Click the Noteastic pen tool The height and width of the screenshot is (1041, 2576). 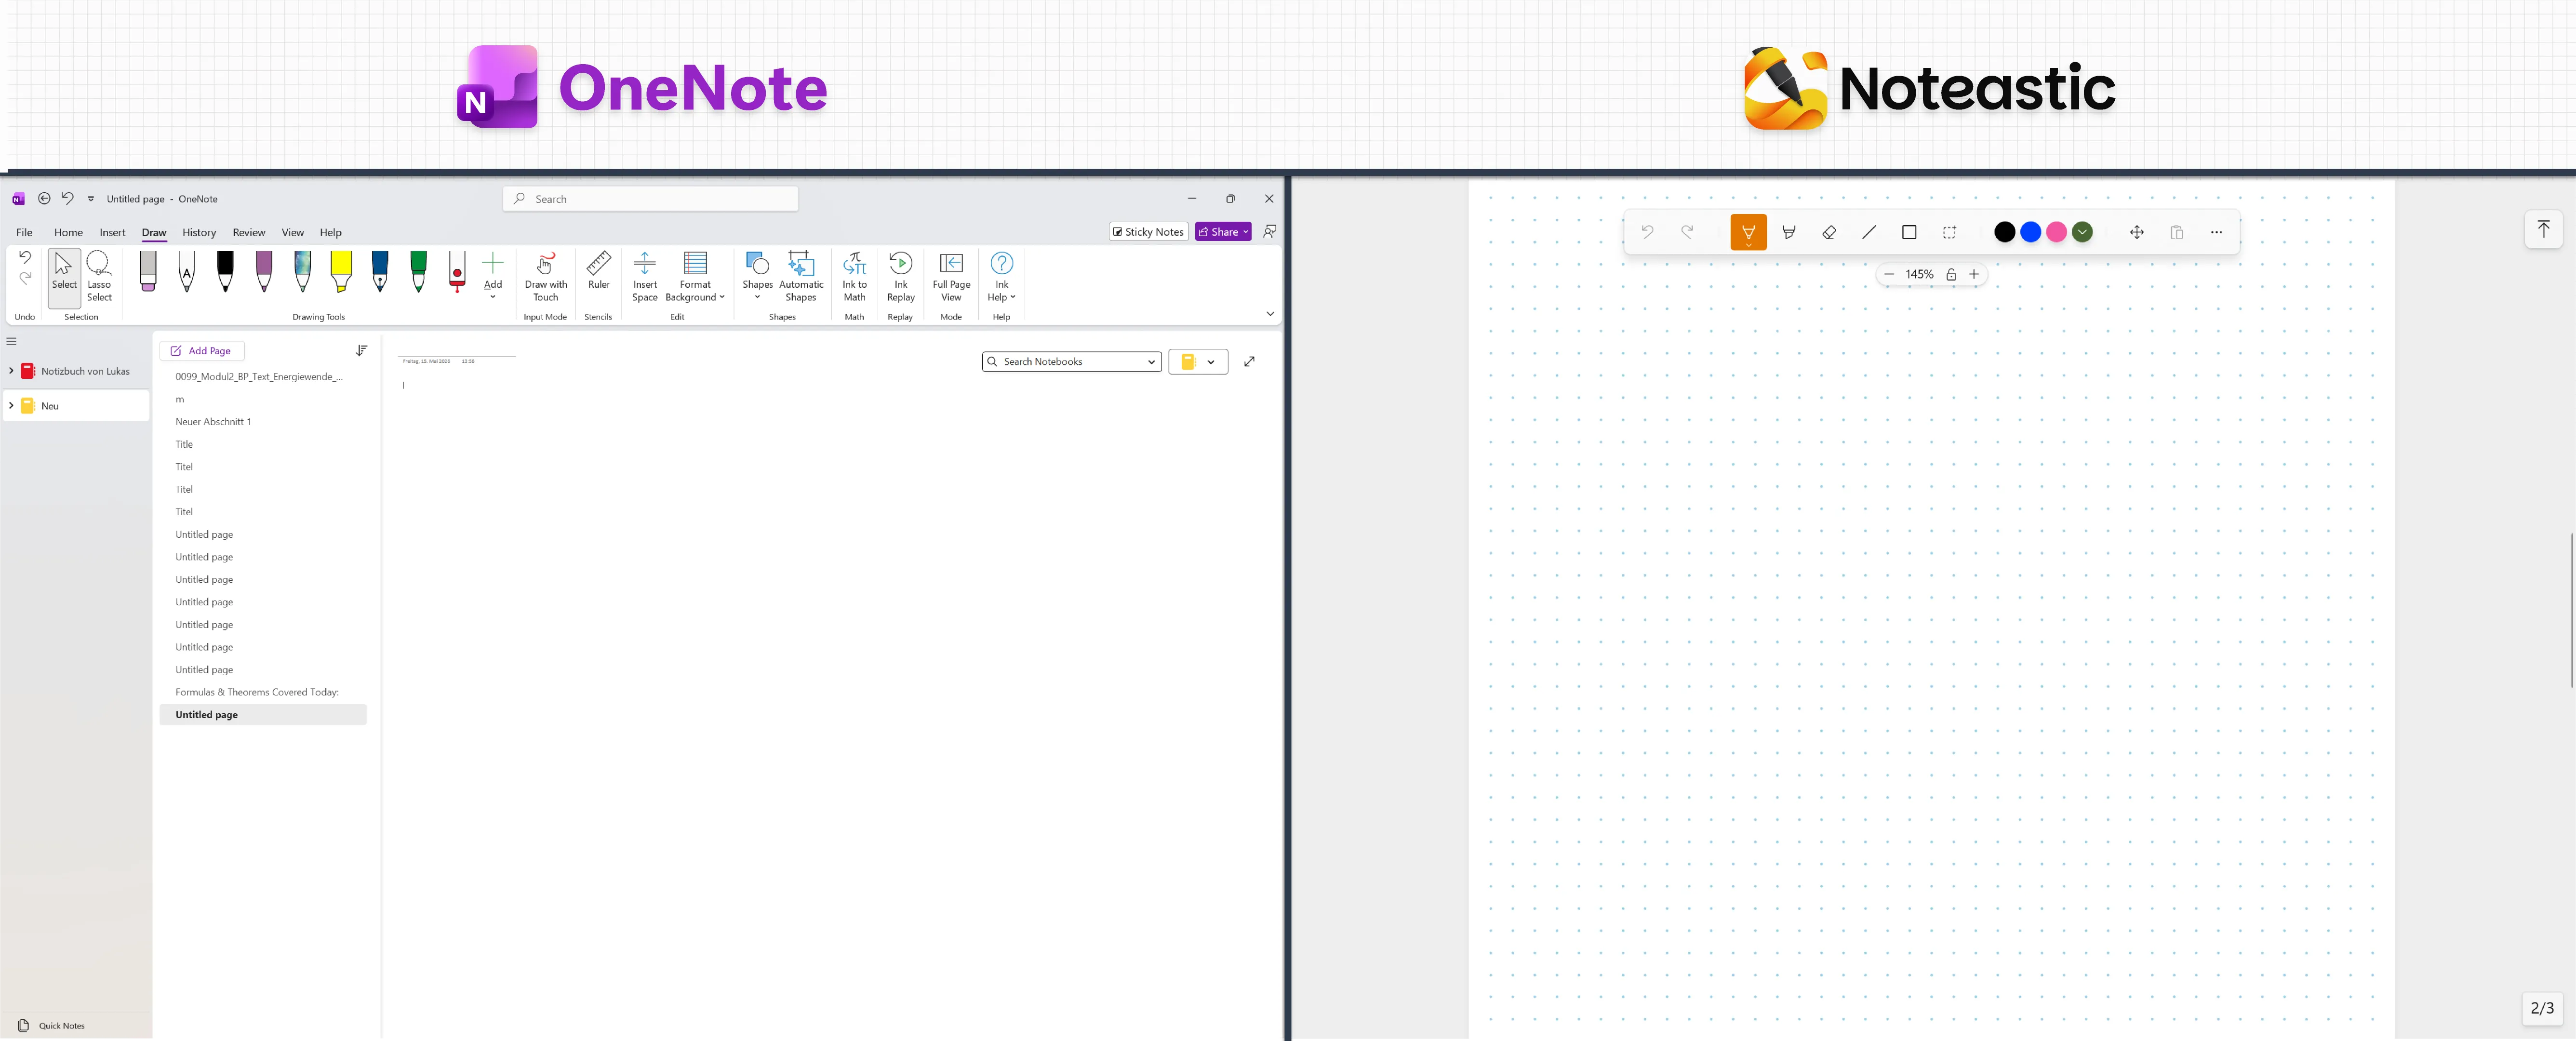[1748, 232]
